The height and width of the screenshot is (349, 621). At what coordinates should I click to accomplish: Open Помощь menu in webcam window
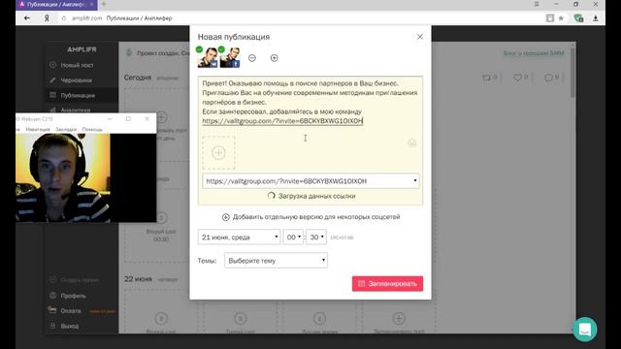tap(92, 129)
